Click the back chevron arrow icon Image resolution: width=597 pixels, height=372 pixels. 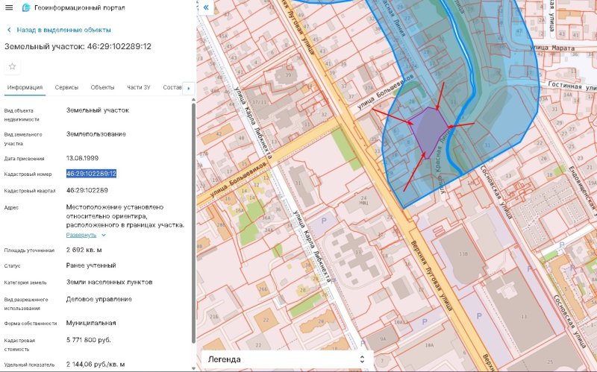click(x=9, y=30)
